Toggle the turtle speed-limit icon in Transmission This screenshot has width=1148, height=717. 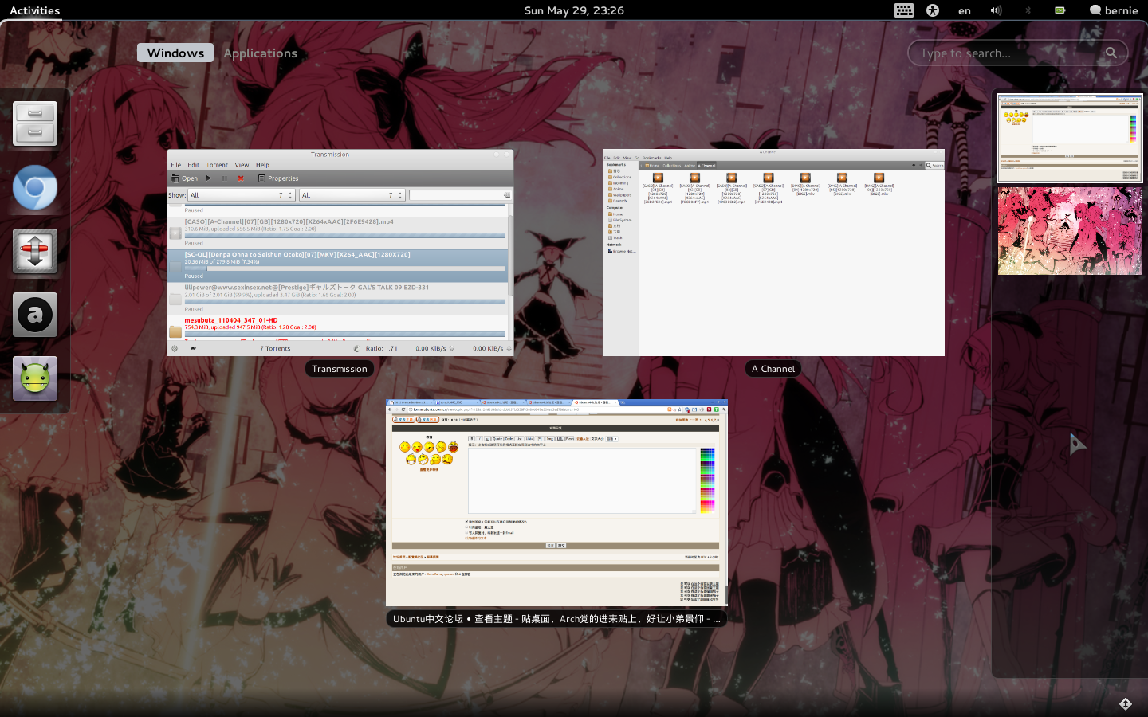click(x=193, y=348)
